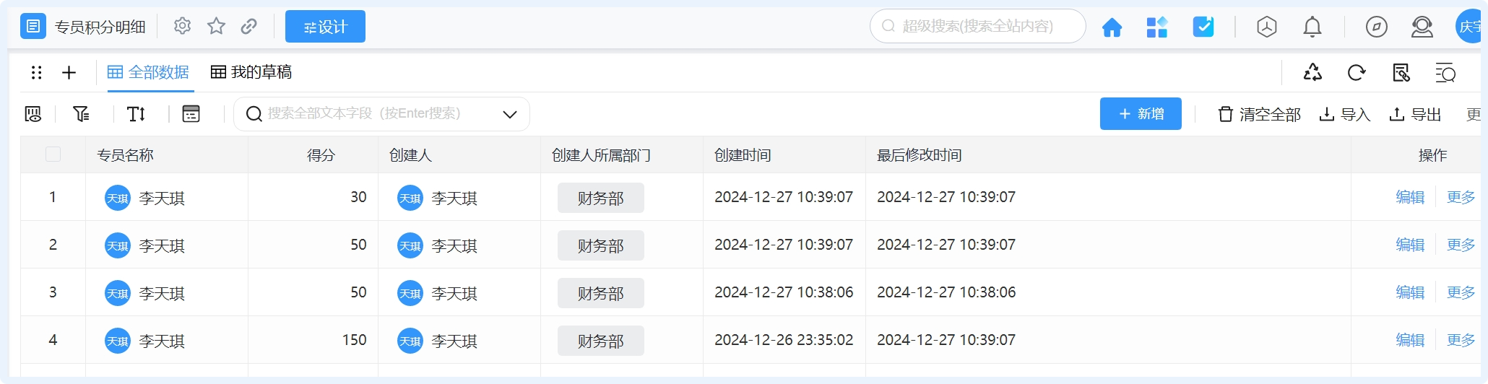Select the 全部数据 tab
This screenshot has width=1488, height=384.
click(149, 72)
